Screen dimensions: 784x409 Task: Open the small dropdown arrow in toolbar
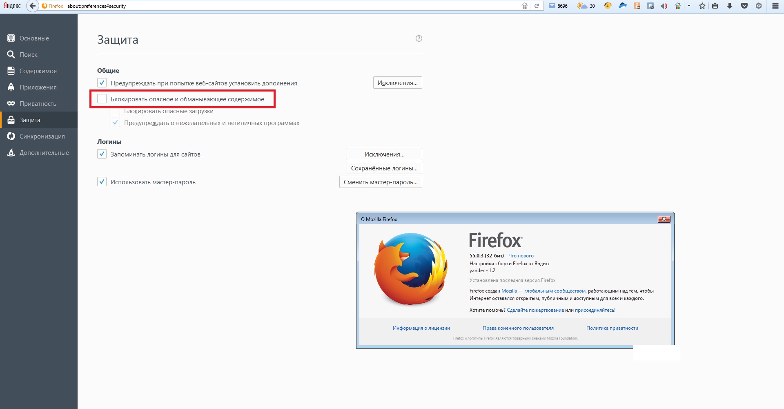(689, 6)
